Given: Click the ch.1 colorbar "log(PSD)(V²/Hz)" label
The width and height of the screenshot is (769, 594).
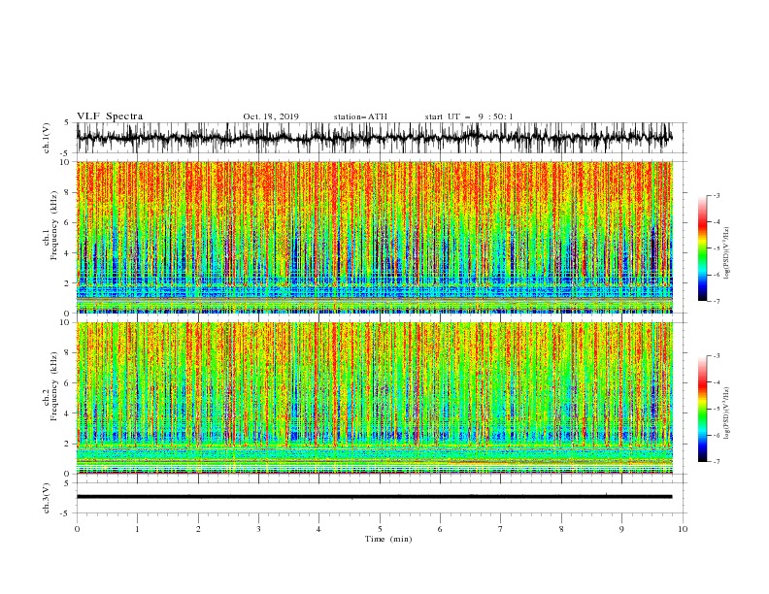Looking at the screenshot, I should 727,253.
